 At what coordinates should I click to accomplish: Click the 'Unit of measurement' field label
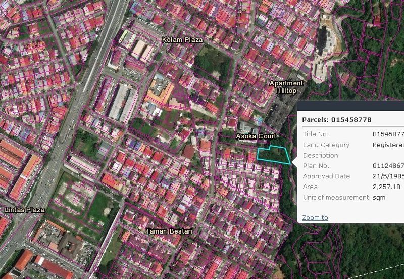[x=336, y=198]
